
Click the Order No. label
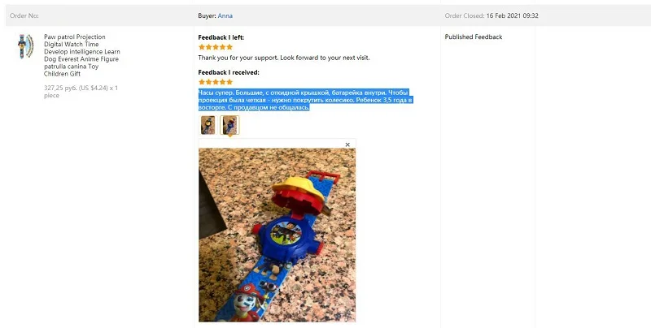[x=24, y=15]
